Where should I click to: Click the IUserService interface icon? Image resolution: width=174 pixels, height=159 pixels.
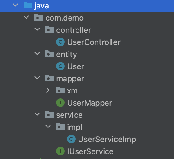(60, 151)
